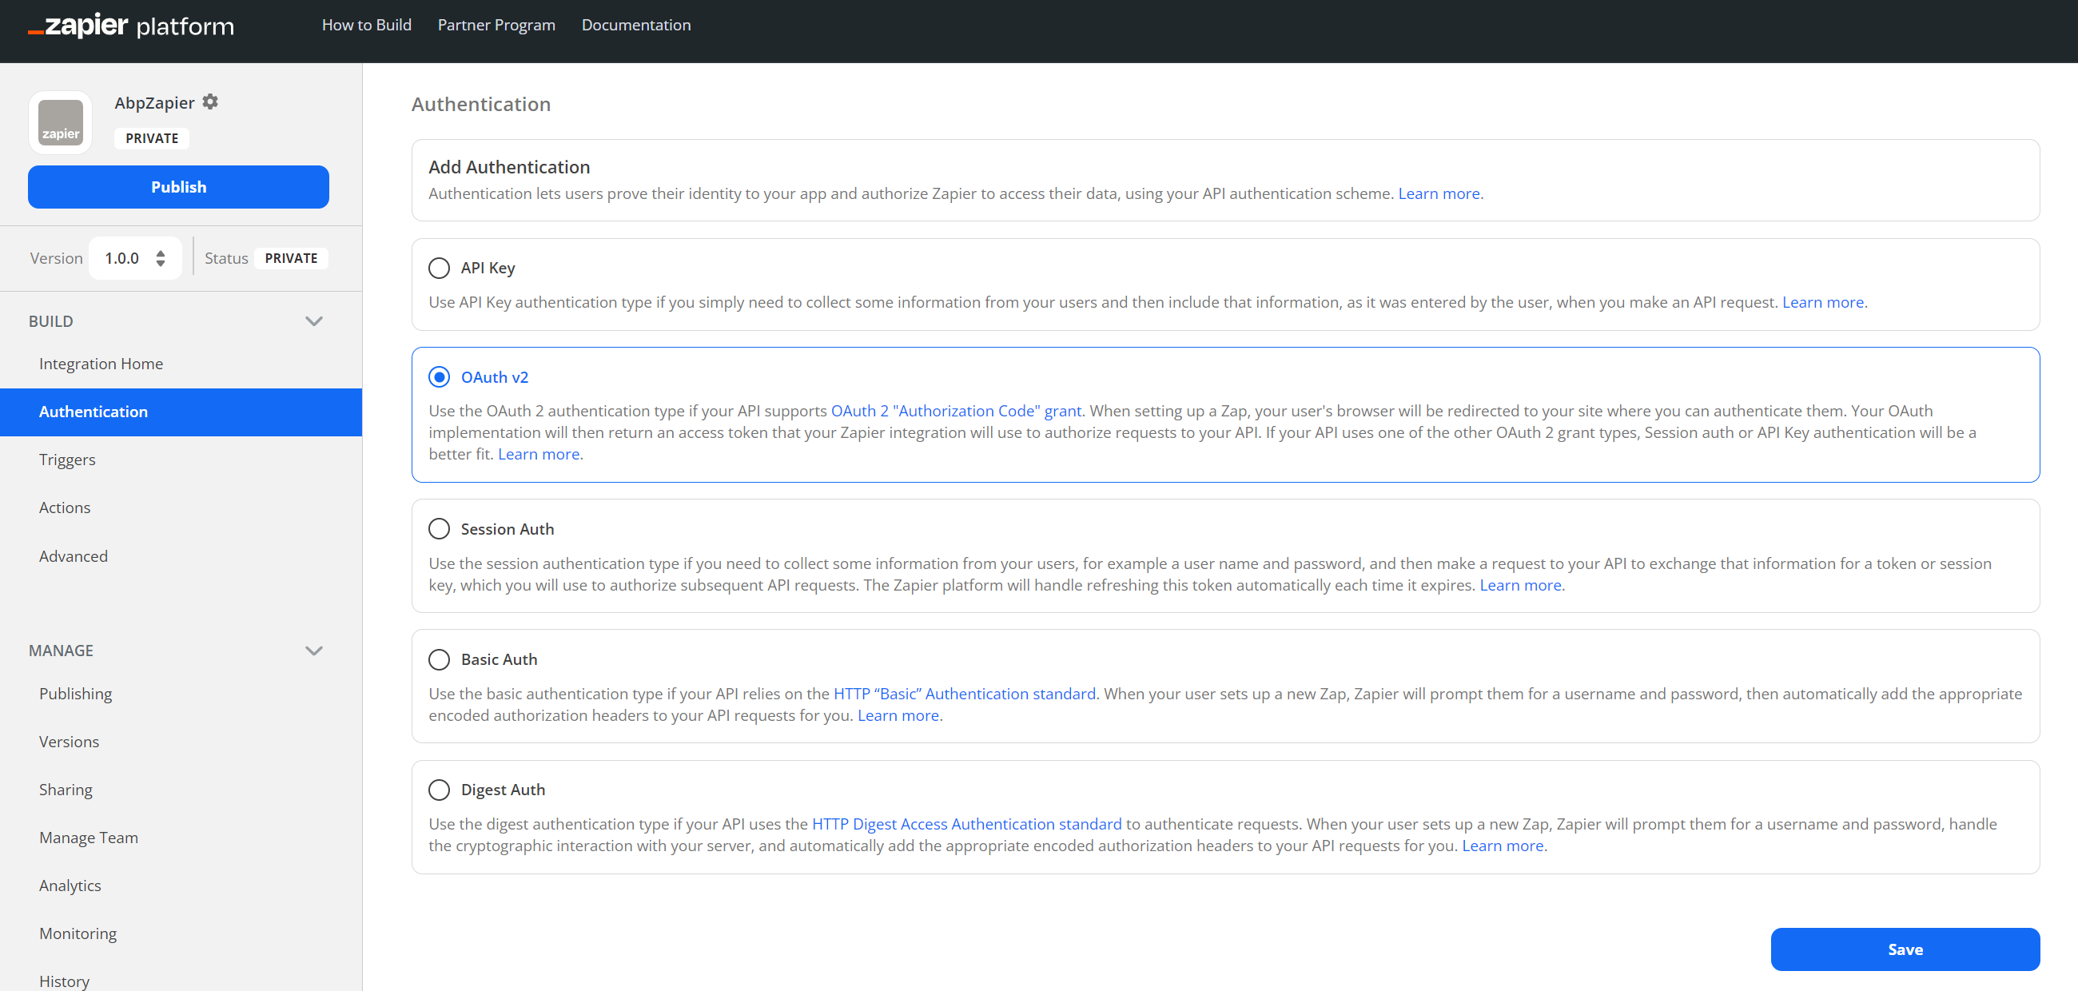Select the OAuth v2 radio button
The width and height of the screenshot is (2078, 991).
click(439, 376)
